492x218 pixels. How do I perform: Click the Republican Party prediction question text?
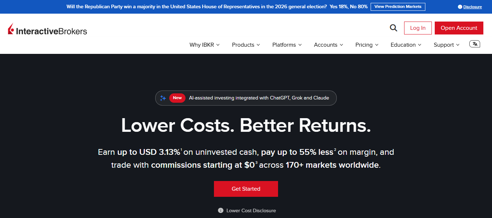(197, 7)
